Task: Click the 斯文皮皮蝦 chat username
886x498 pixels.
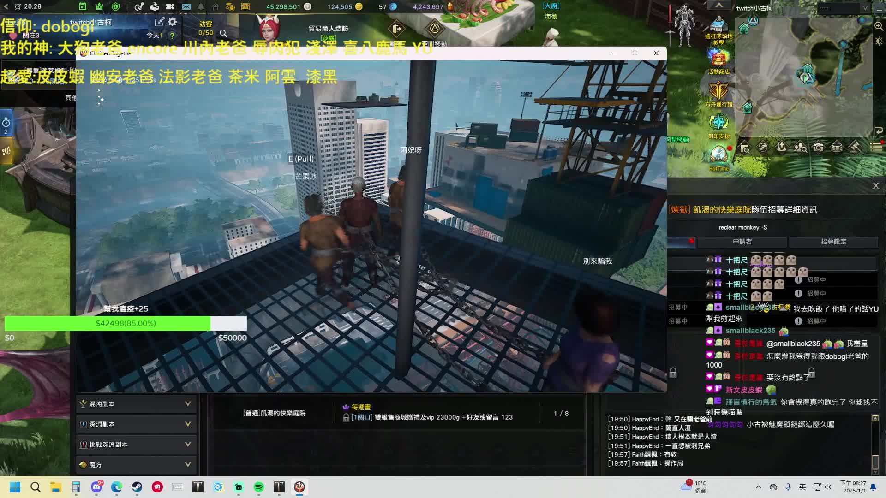Action: [x=744, y=390]
